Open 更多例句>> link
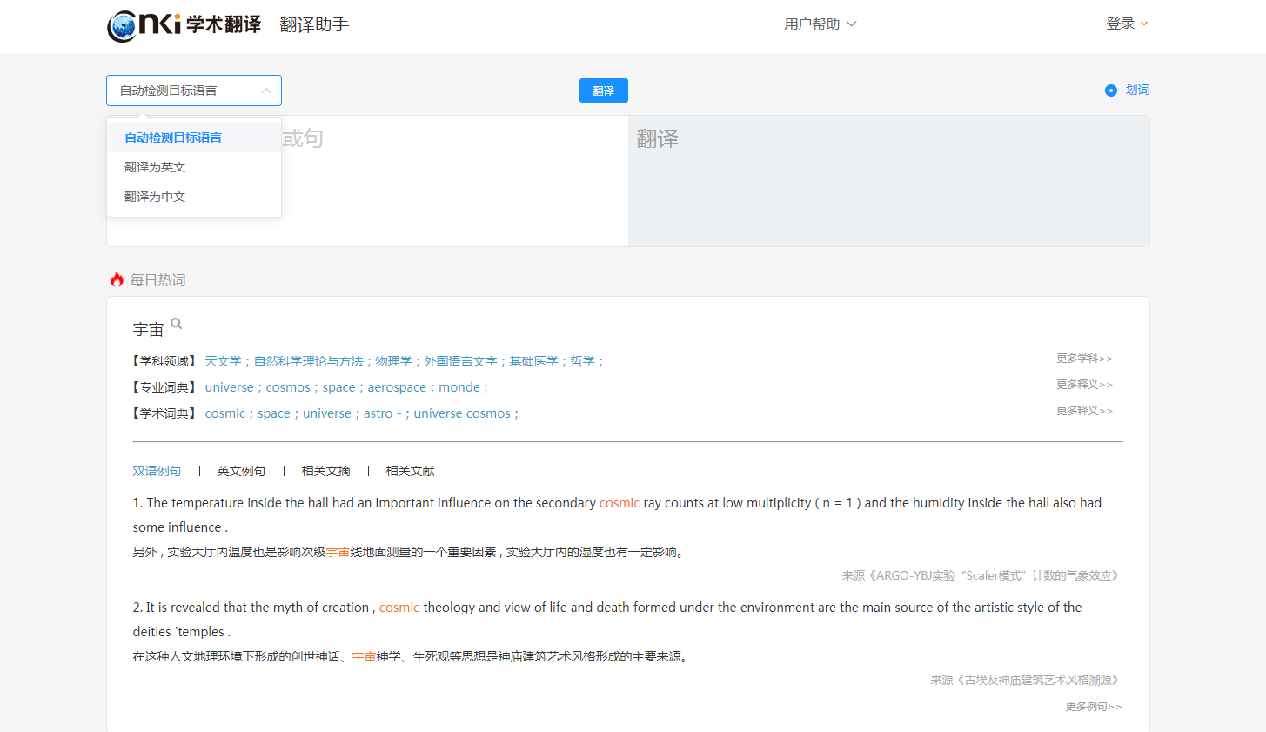The image size is (1266, 732). tap(1094, 707)
